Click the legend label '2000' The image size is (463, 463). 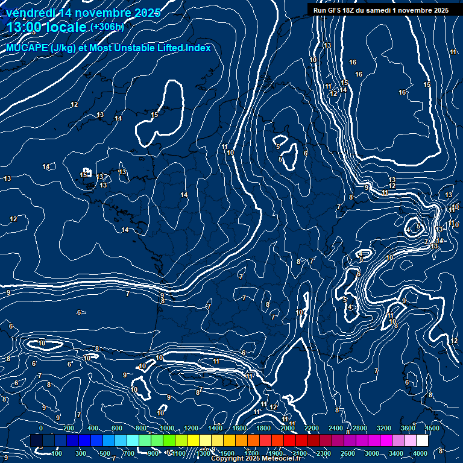click(x=288, y=428)
